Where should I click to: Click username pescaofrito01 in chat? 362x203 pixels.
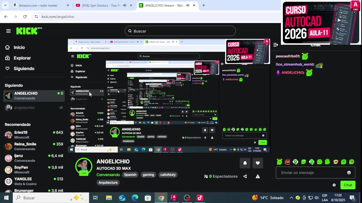pyautogui.click(x=288, y=56)
